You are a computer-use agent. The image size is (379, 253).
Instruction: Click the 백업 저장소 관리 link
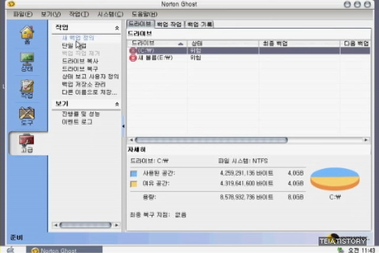83,84
